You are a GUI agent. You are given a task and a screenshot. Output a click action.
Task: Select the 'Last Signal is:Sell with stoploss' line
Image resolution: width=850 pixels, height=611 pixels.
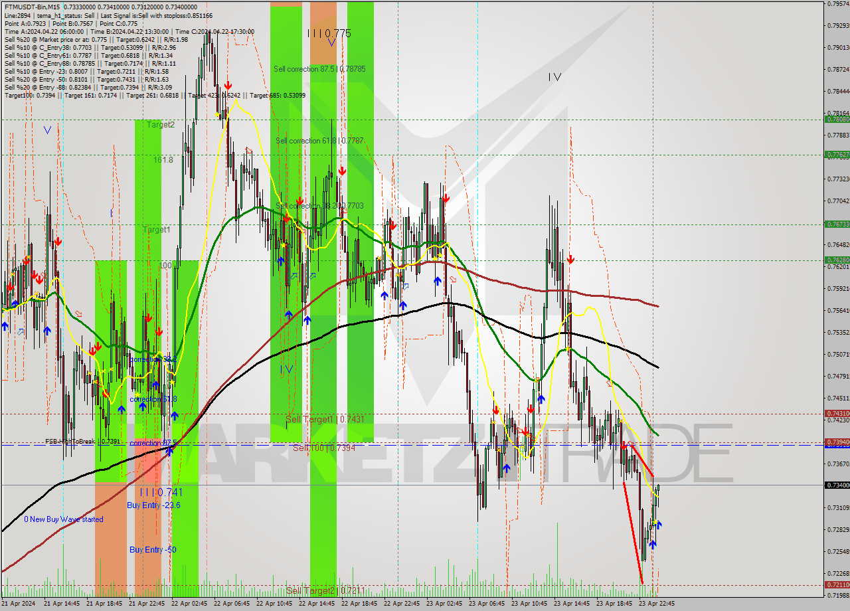tap(157, 15)
